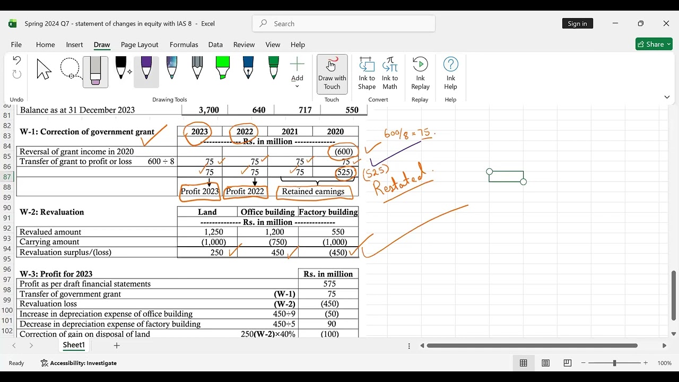Screen dimensions: 679x382
Task: Switch to the Insert tab
Action: tap(74, 45)
